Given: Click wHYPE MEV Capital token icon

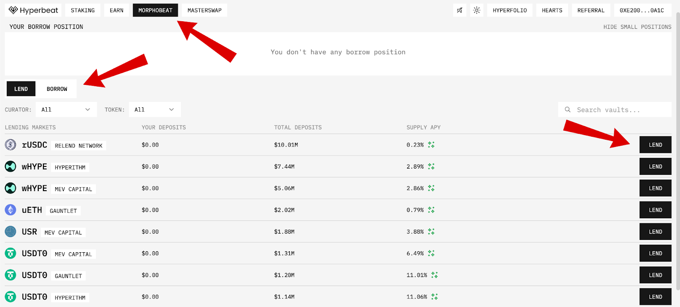Looking at the screenshot, I should pos(11,188).
